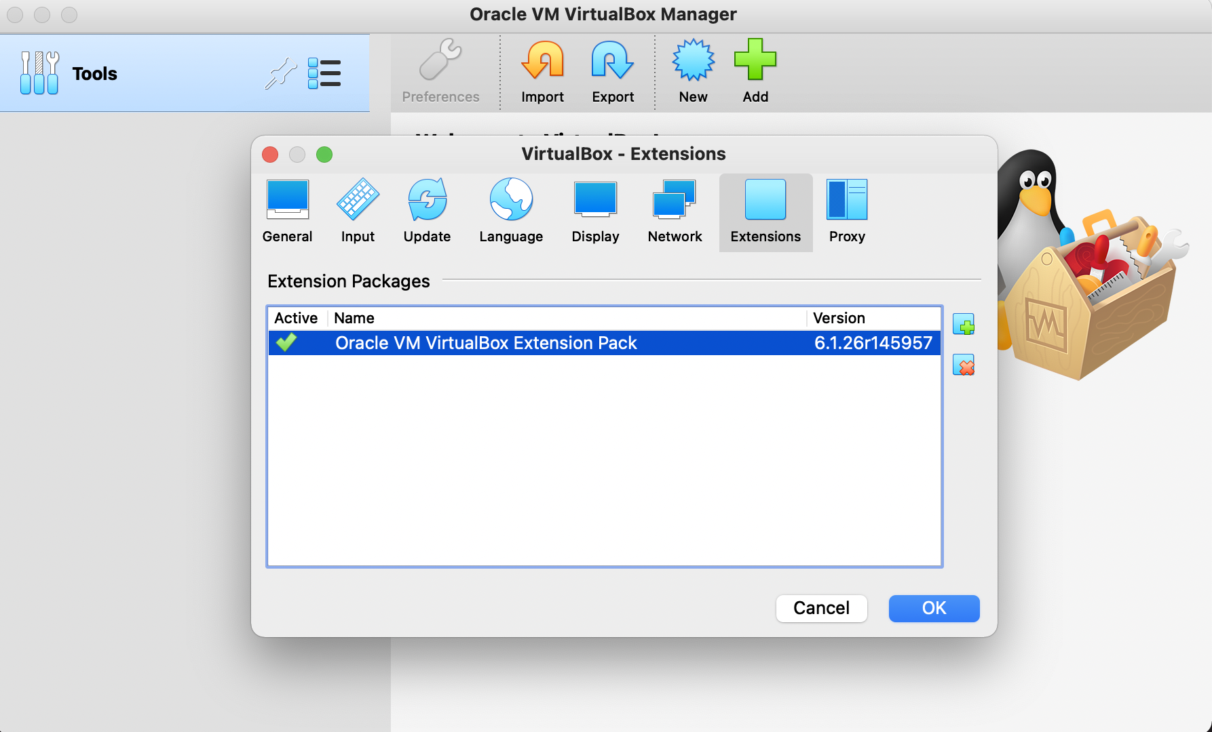The image size is (1212, 732).
Task: Click the pin icon next to Tools
Action: 280,73
